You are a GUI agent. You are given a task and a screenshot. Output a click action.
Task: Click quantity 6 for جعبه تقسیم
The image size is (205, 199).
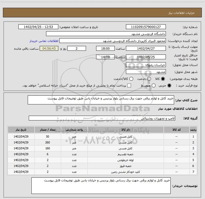click(48, 154)
